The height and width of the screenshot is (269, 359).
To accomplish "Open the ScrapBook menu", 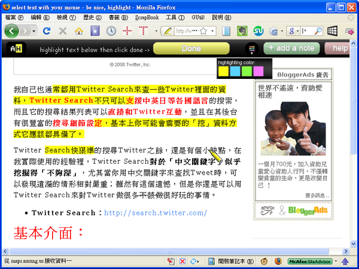I will tap(147, 17).
